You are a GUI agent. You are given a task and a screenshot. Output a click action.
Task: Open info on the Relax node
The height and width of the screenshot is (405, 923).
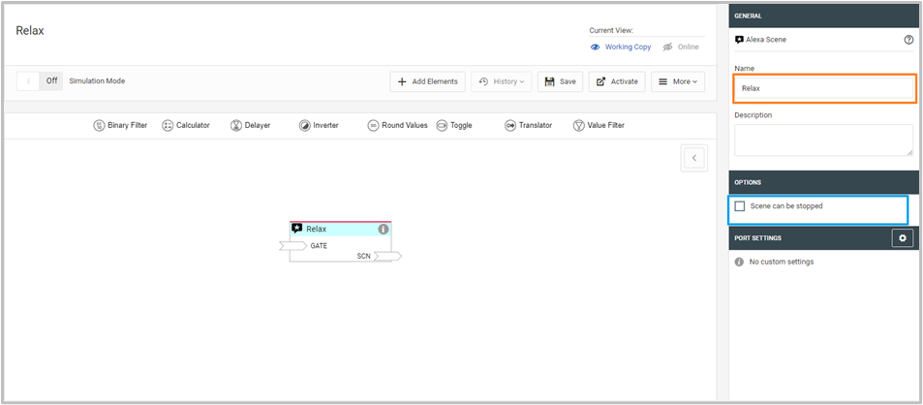point(383,230)
